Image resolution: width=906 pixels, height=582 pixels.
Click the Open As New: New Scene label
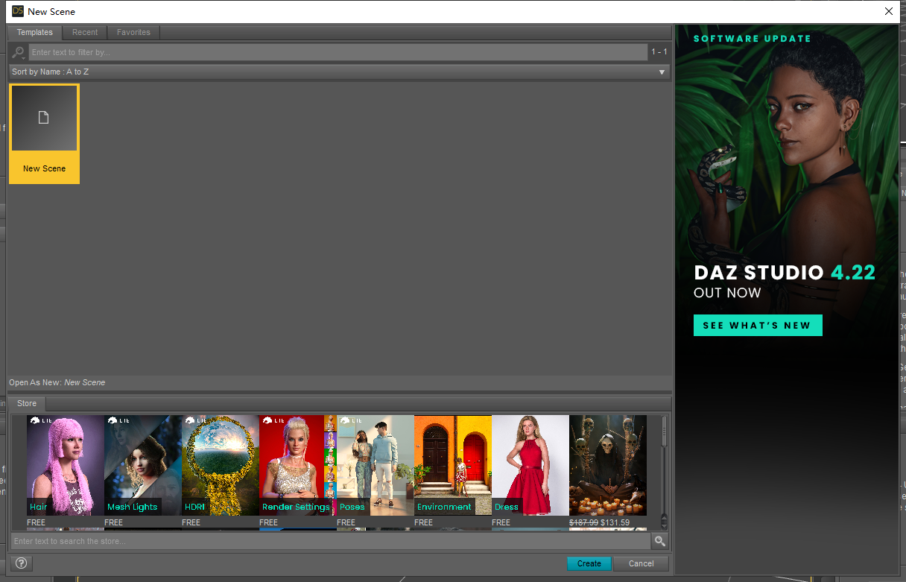[57, 382]
